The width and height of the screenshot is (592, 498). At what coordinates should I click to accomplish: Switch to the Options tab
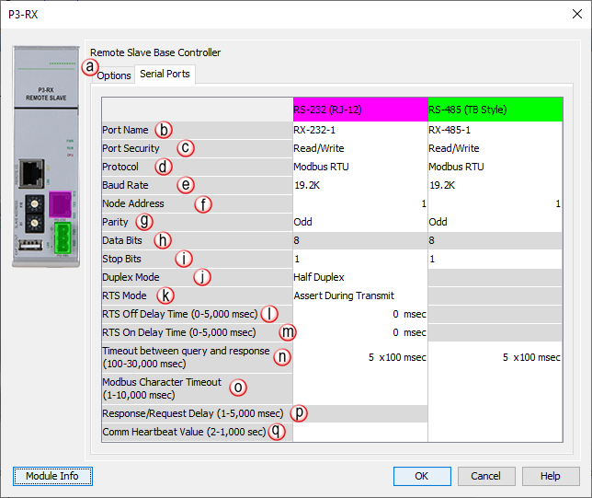coord(115,75)
